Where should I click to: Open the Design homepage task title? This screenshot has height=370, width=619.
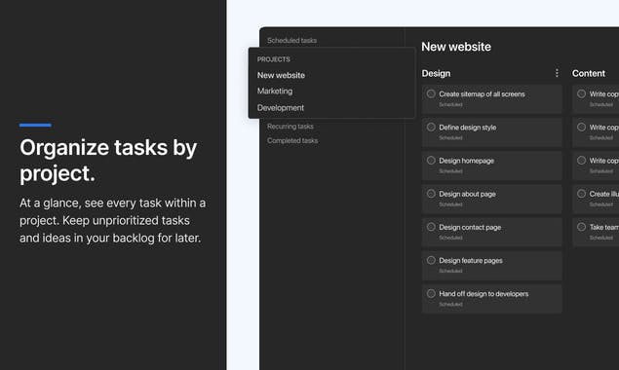[x=466, y=161]
